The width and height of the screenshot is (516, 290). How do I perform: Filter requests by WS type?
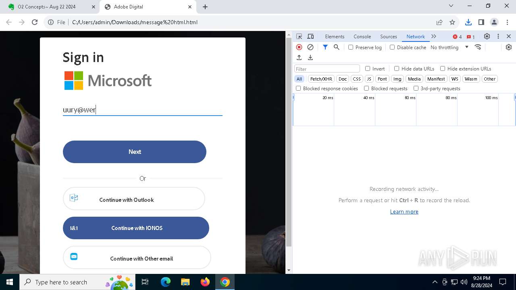tap(455, 79)
